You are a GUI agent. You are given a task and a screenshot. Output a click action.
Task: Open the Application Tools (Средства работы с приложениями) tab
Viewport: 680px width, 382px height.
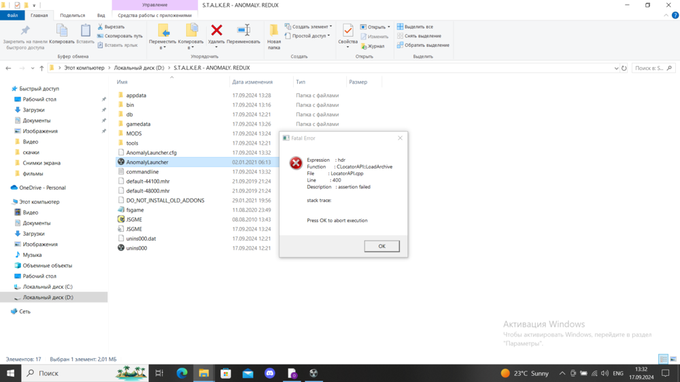pyautogui.click(x=155, y=15)
